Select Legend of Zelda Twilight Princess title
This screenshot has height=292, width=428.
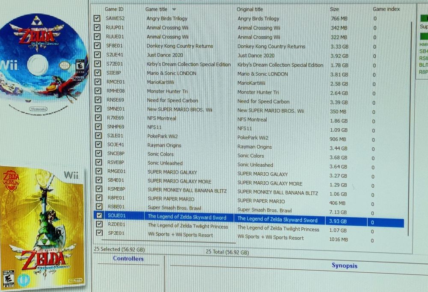188,226
